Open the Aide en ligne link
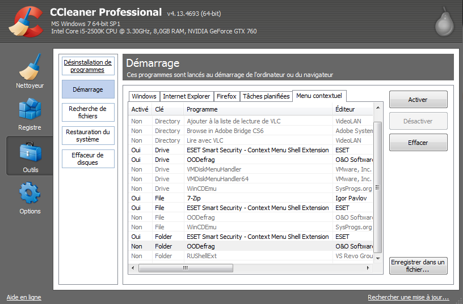 [24, 297]
